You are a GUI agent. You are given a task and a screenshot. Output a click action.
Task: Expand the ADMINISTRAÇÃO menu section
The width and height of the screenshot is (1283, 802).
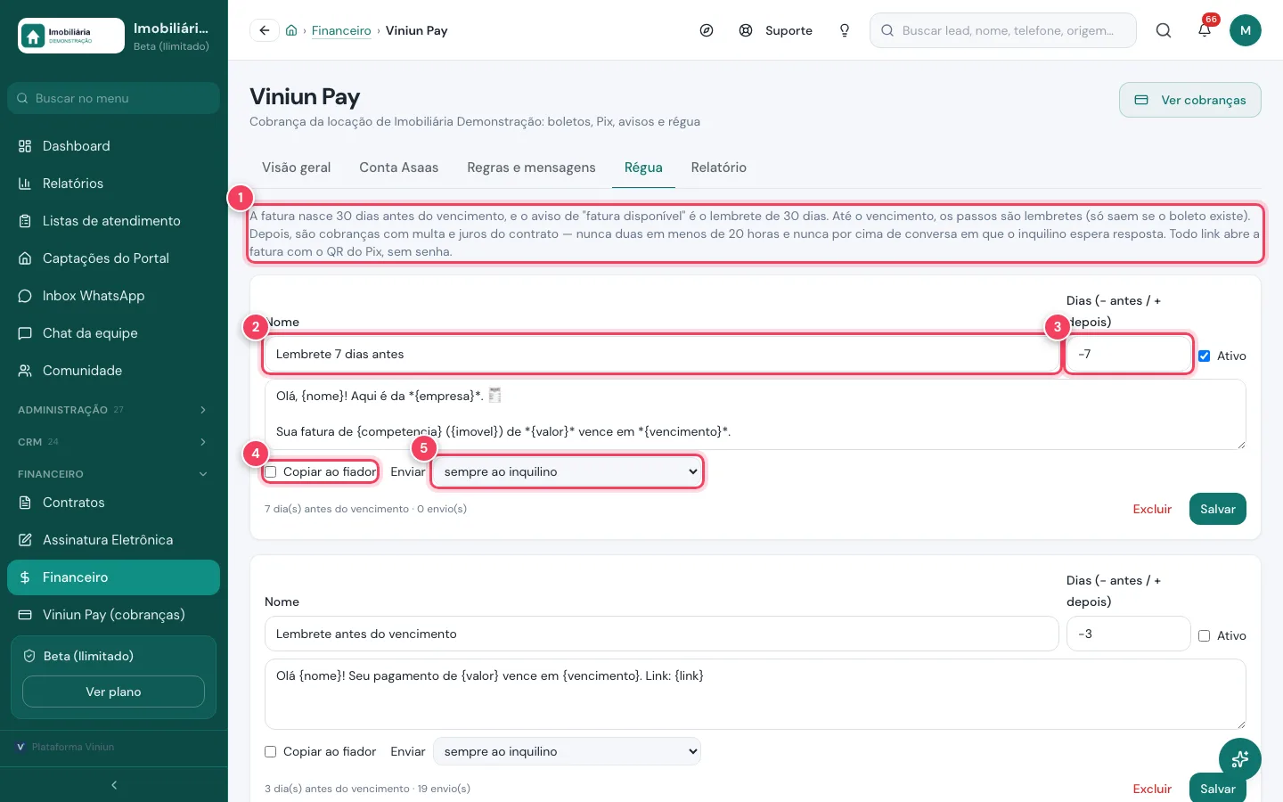pyautogui.click(x=113, y=410)
